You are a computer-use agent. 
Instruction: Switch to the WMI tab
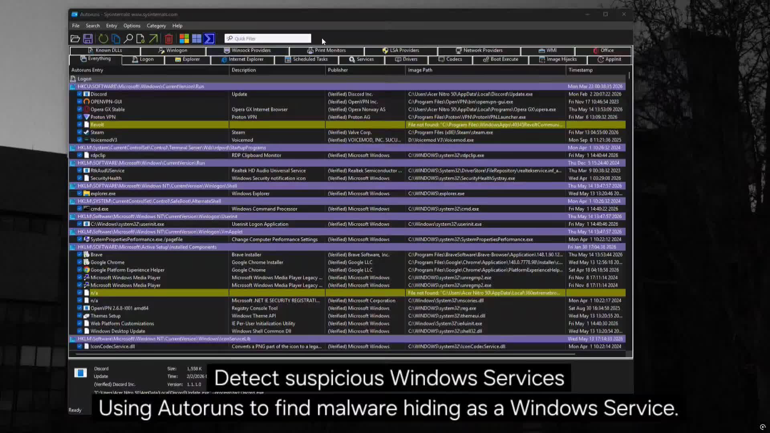pos(547,51)
